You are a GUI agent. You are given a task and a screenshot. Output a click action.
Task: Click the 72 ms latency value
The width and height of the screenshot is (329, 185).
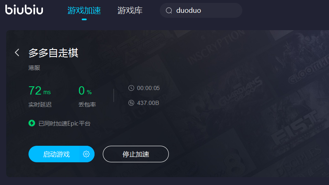click(40, 91)
